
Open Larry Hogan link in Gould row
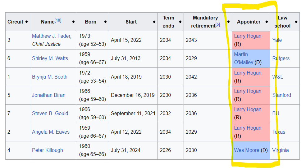point(248,110)
